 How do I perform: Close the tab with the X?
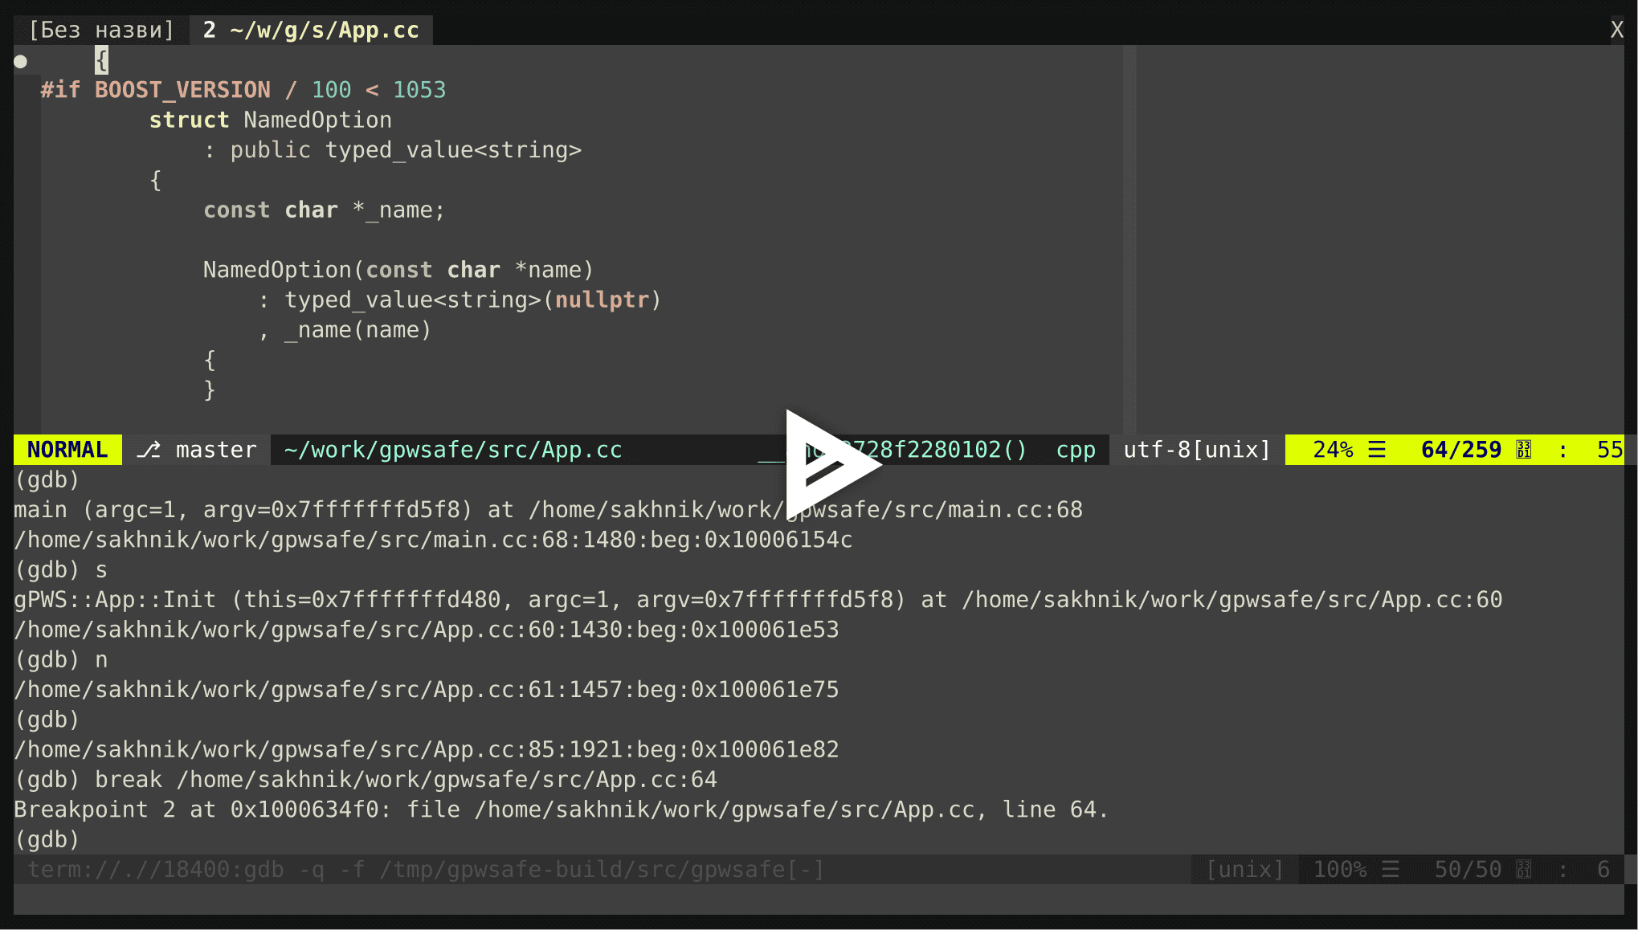click(1616, 31)
